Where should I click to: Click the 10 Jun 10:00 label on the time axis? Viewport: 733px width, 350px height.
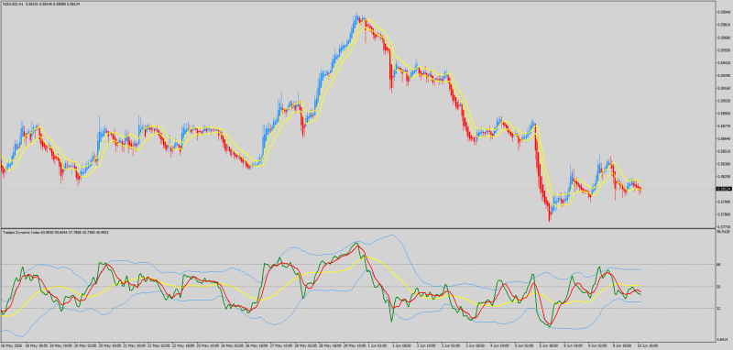[x=647, y=346]
